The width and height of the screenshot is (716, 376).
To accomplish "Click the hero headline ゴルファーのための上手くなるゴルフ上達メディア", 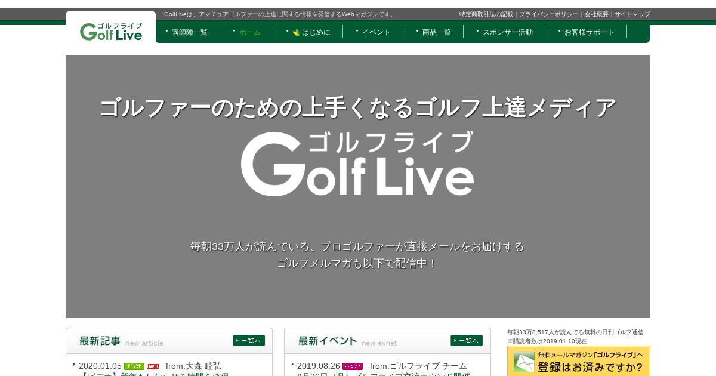I will pyautogui.click(x=357, y=108).
